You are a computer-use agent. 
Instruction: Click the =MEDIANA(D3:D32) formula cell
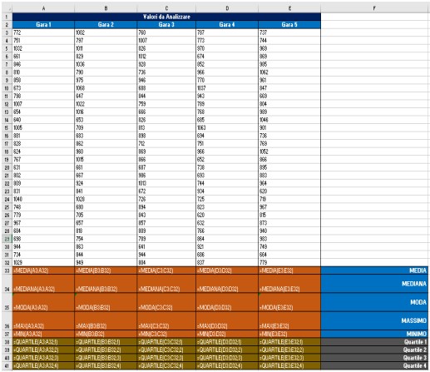point(227,284)
